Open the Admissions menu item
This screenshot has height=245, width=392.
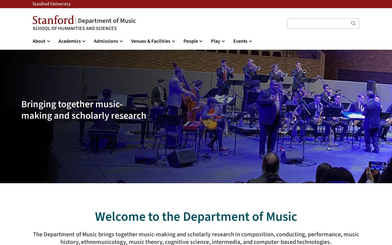click(106, 41)
